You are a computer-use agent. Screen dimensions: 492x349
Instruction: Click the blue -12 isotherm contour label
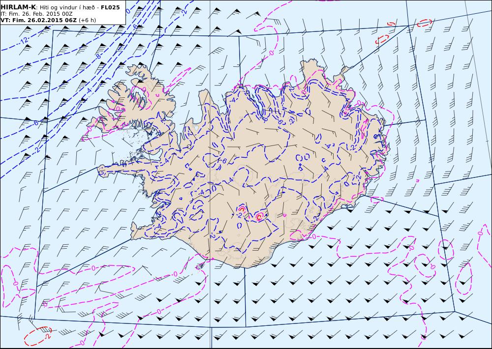(x=25, y=40)
